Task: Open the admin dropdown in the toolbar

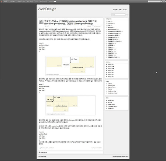Action: 6,1
